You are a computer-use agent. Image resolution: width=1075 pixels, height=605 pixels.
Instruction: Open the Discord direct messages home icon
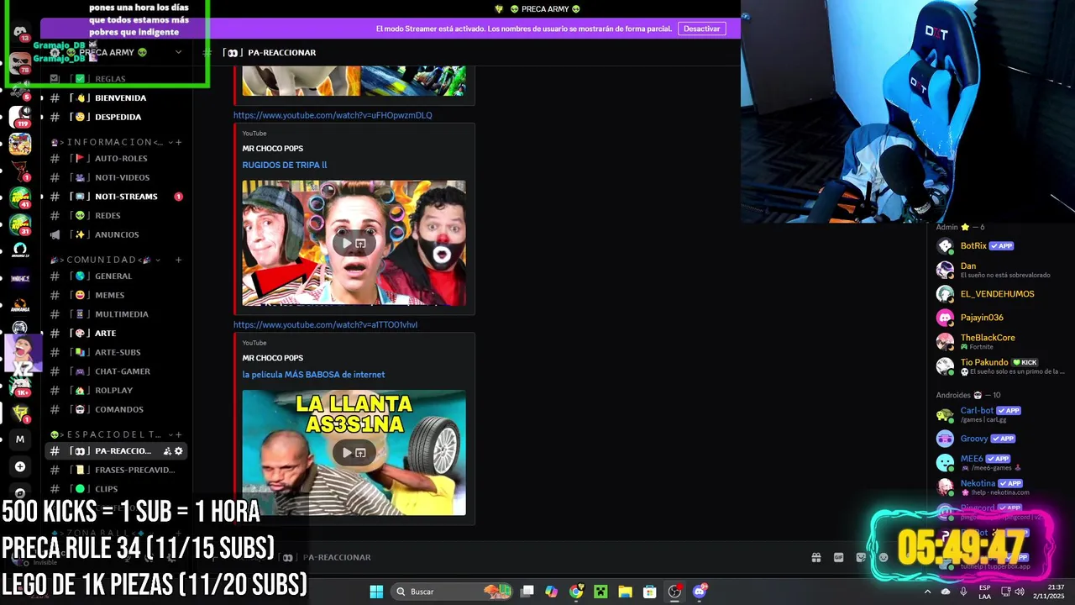click(x=20, y=34)
